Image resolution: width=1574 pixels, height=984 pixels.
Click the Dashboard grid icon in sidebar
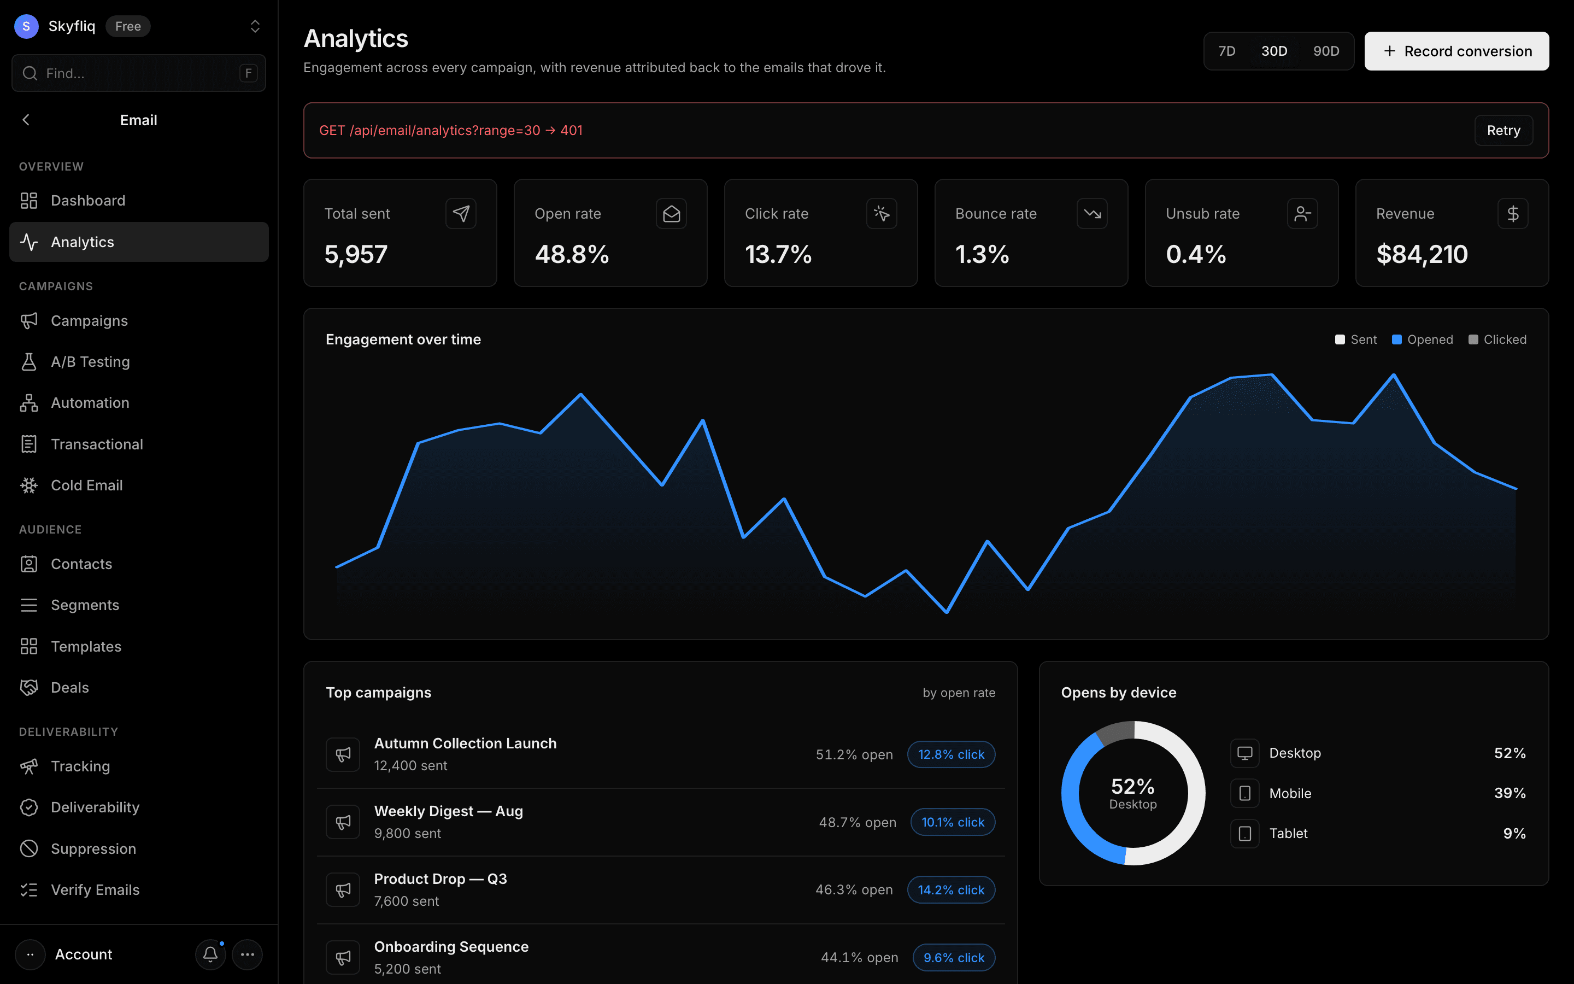pos(28,201)
